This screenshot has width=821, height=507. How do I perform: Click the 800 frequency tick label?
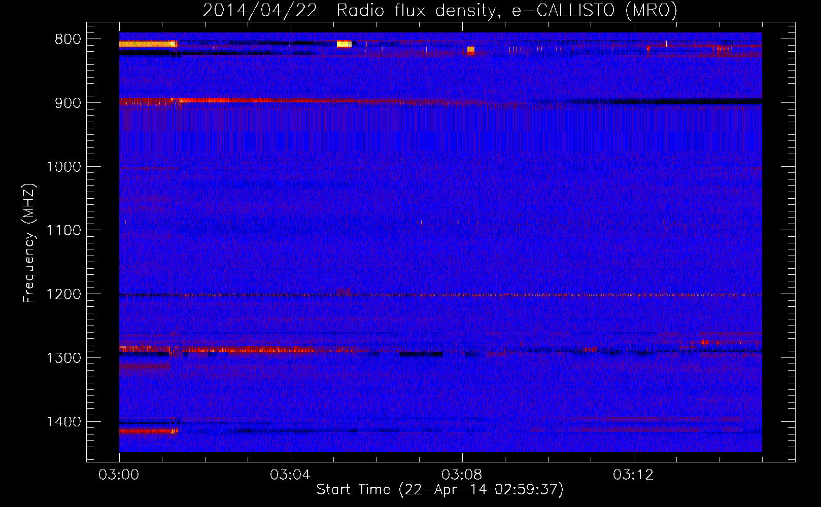click(67, 40)
